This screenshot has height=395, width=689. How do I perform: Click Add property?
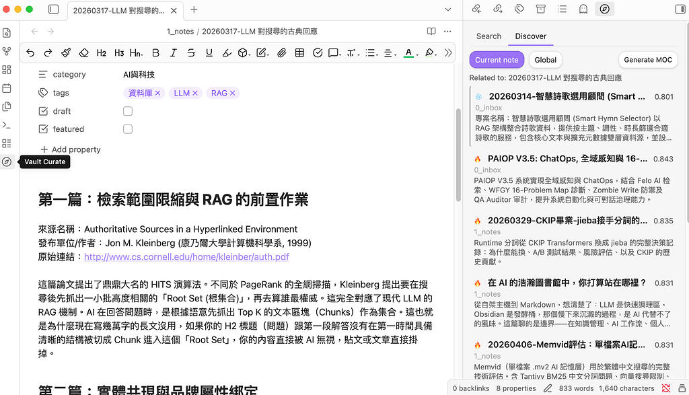(x=70, y=149)
